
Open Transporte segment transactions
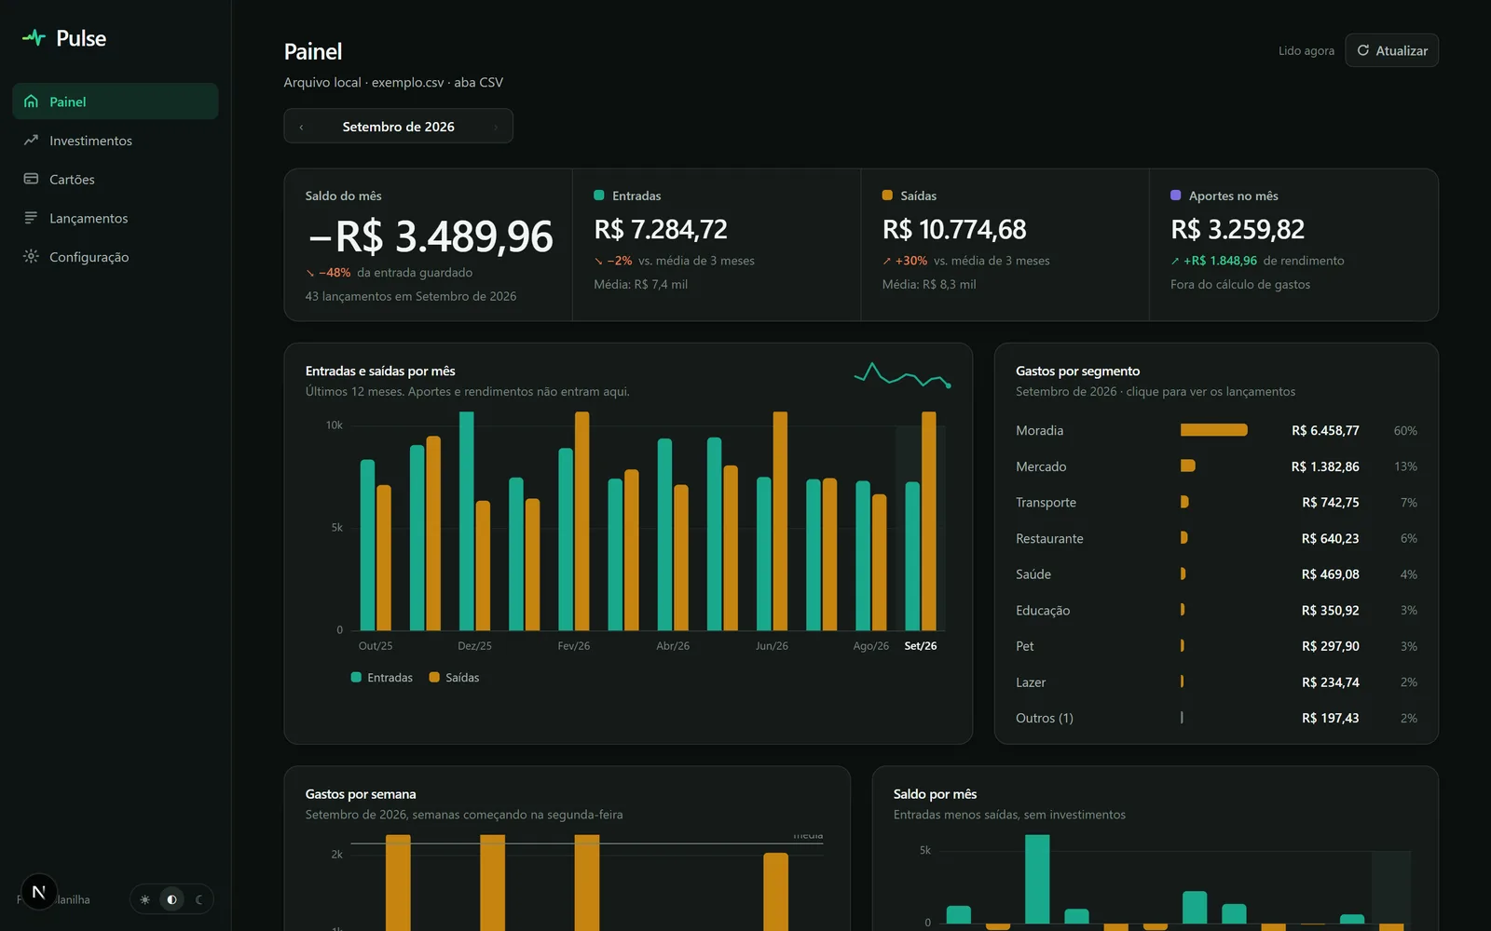[1216, 502]
